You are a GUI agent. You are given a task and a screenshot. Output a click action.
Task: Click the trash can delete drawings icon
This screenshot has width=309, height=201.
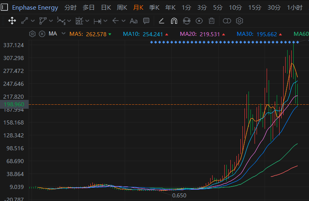pyautogui.click(x=212, y=21)
